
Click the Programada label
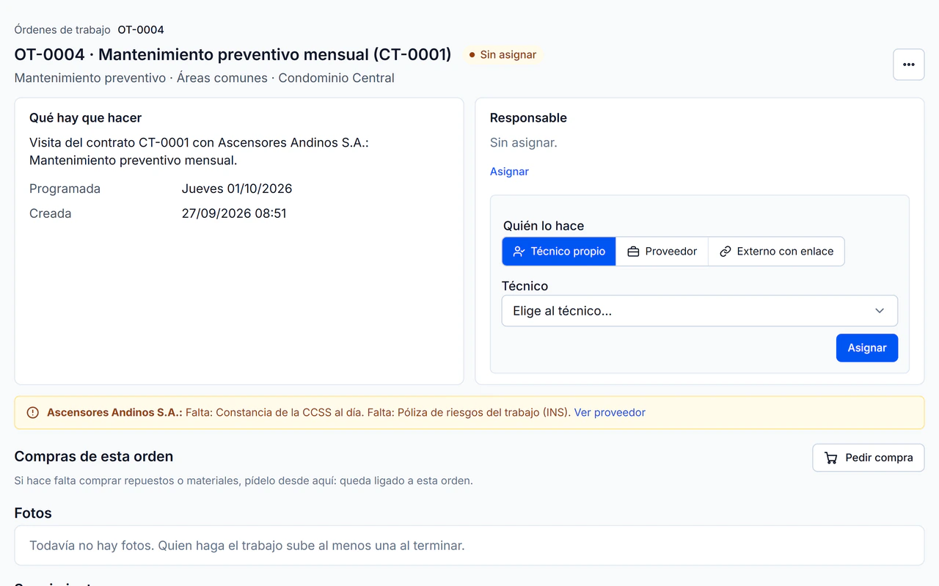coord(65,188)
